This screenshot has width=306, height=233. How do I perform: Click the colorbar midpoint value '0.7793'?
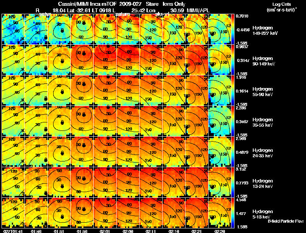242,183
